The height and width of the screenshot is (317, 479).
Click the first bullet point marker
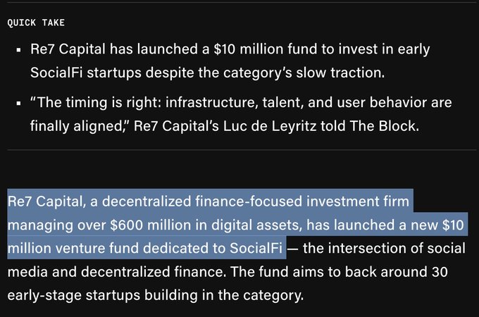tap(18, 51)
